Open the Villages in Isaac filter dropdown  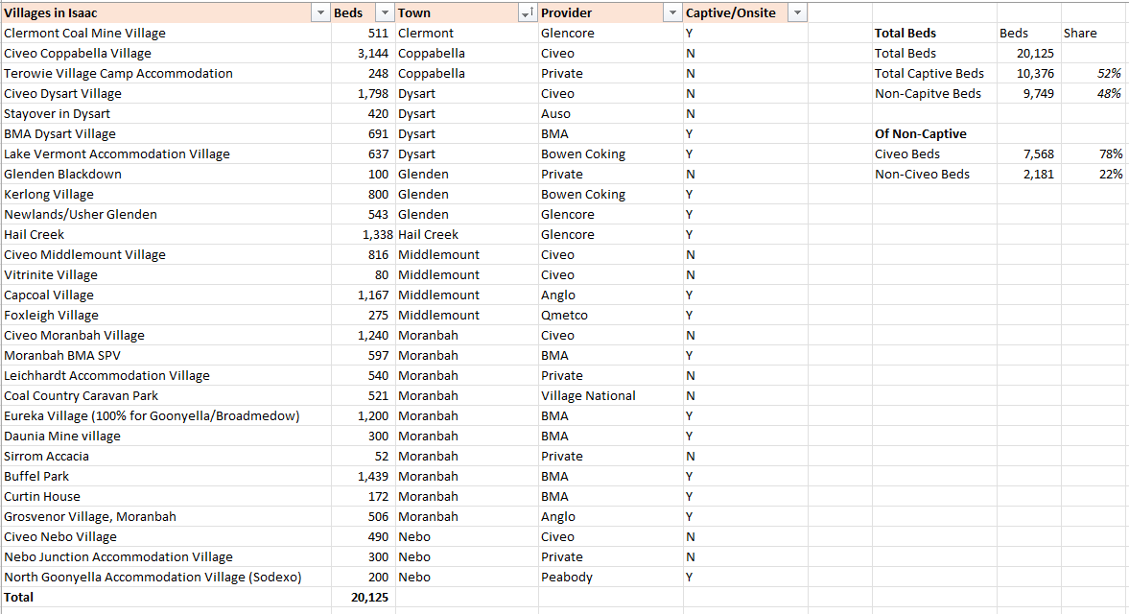320,13
